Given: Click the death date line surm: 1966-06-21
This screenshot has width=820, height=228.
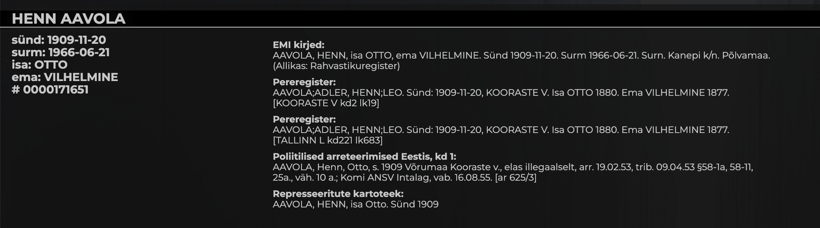Looking at the screenshot, I should tap(61, 52).
